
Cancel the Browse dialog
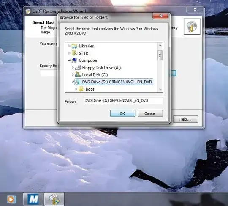click(150, 113)
